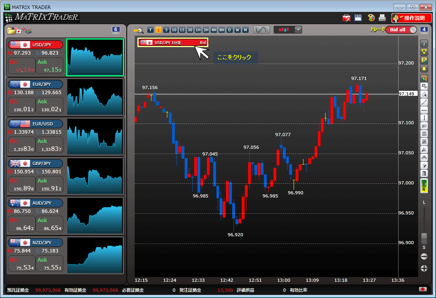Select the diagonal trend line tool
Screen dimensions: 436x298
tap(424, 102)
